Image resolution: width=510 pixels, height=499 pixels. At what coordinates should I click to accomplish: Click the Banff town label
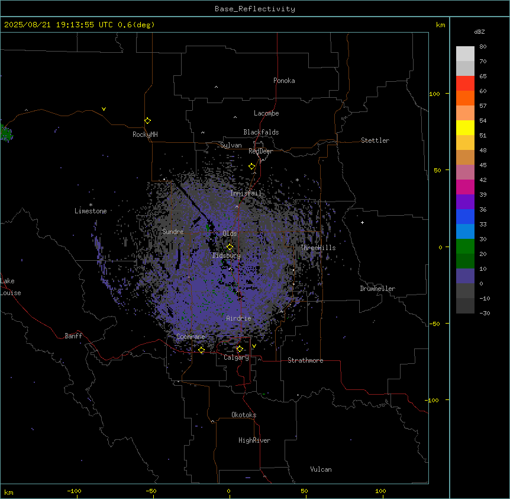[73, 336]
